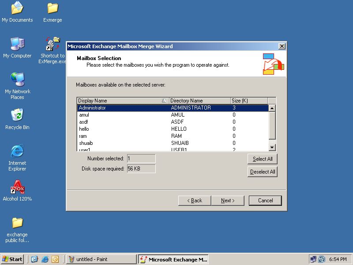Viewport: 353px width, 265px height.
Task: Proceed with the Next button
Action: 228,201
